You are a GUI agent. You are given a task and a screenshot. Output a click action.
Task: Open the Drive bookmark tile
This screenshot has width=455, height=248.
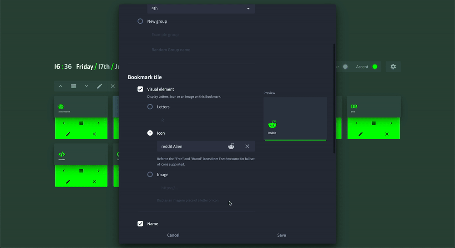(x=374, y=107)
